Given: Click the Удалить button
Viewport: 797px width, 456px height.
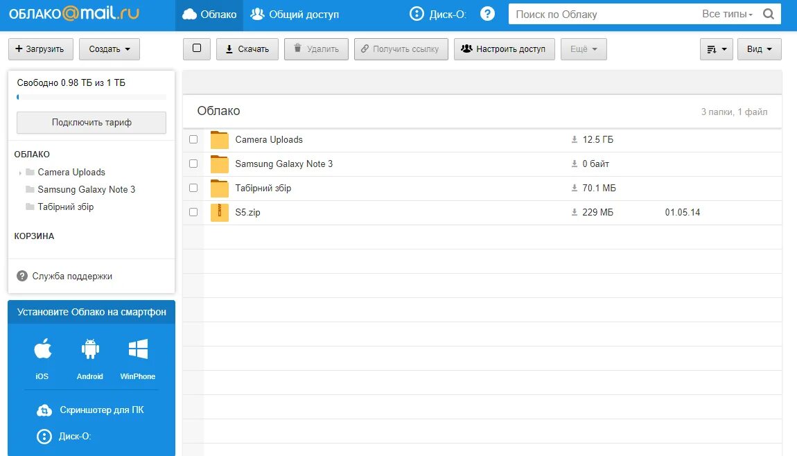Looking at the screenshot, I should [316, 49].
